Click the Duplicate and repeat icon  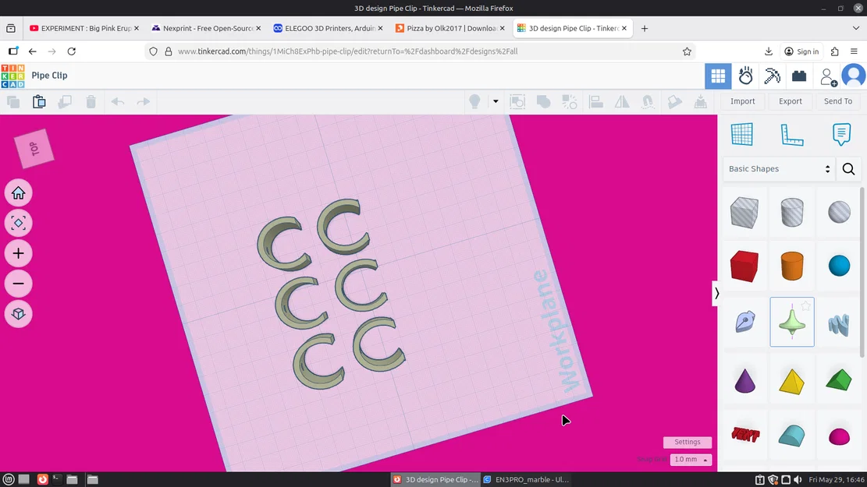point(65,101)
